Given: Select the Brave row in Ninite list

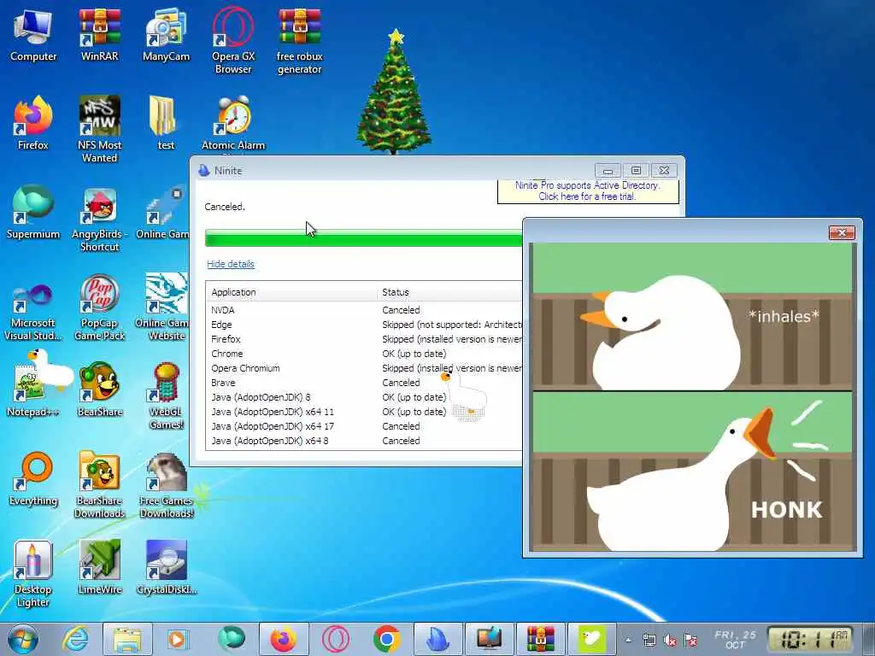Looking at the screenshot, I should click(x=364, y=383).
